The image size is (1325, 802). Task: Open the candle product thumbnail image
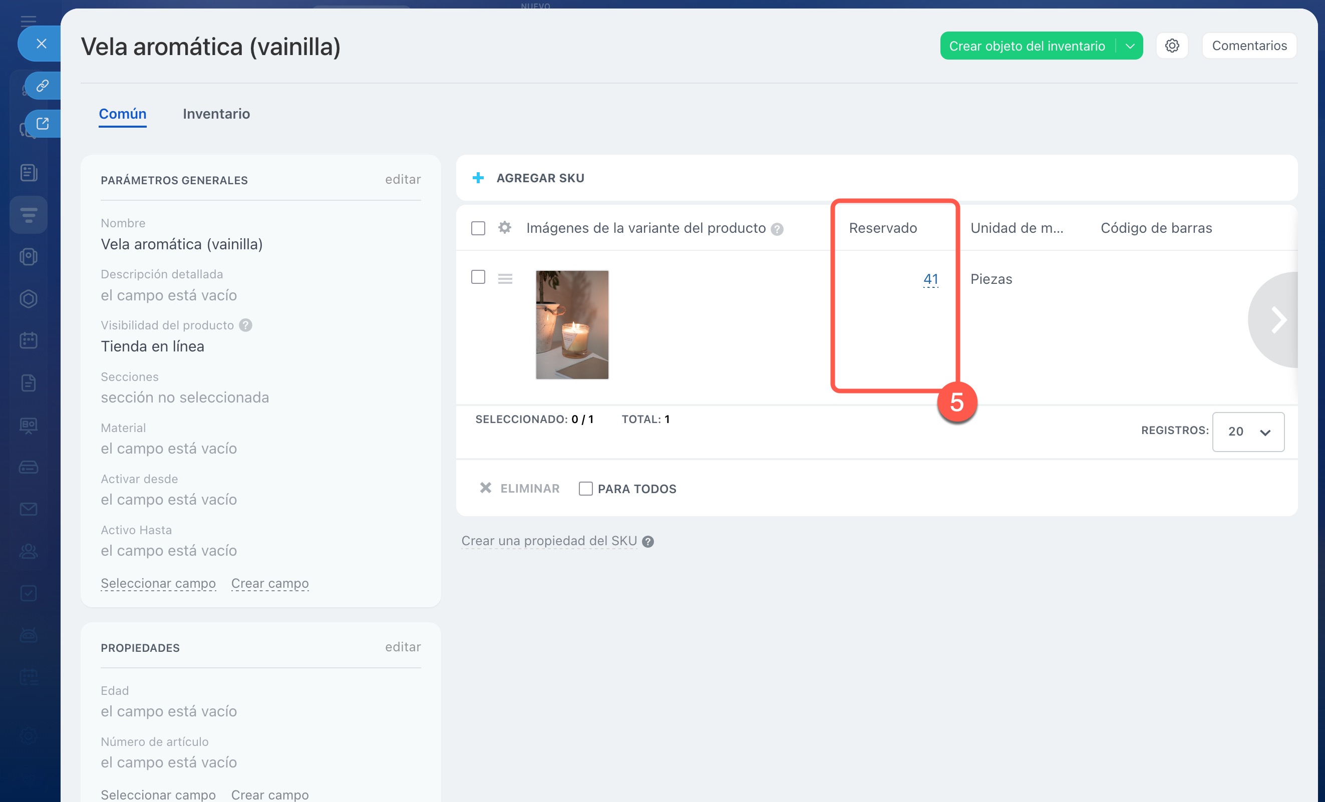(x=572, y=325)
